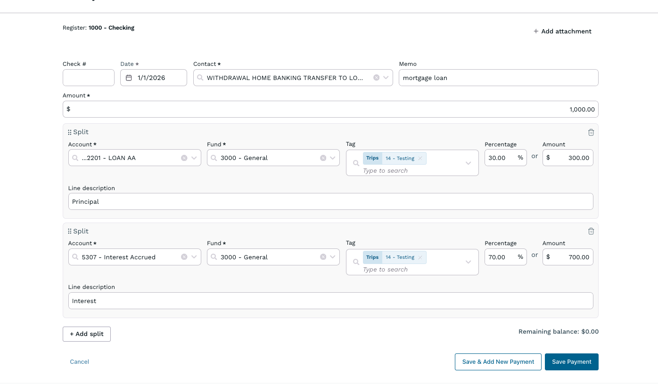Click the search magnifier in second split Tag field
658x384 pixels.
click(356, 262)
